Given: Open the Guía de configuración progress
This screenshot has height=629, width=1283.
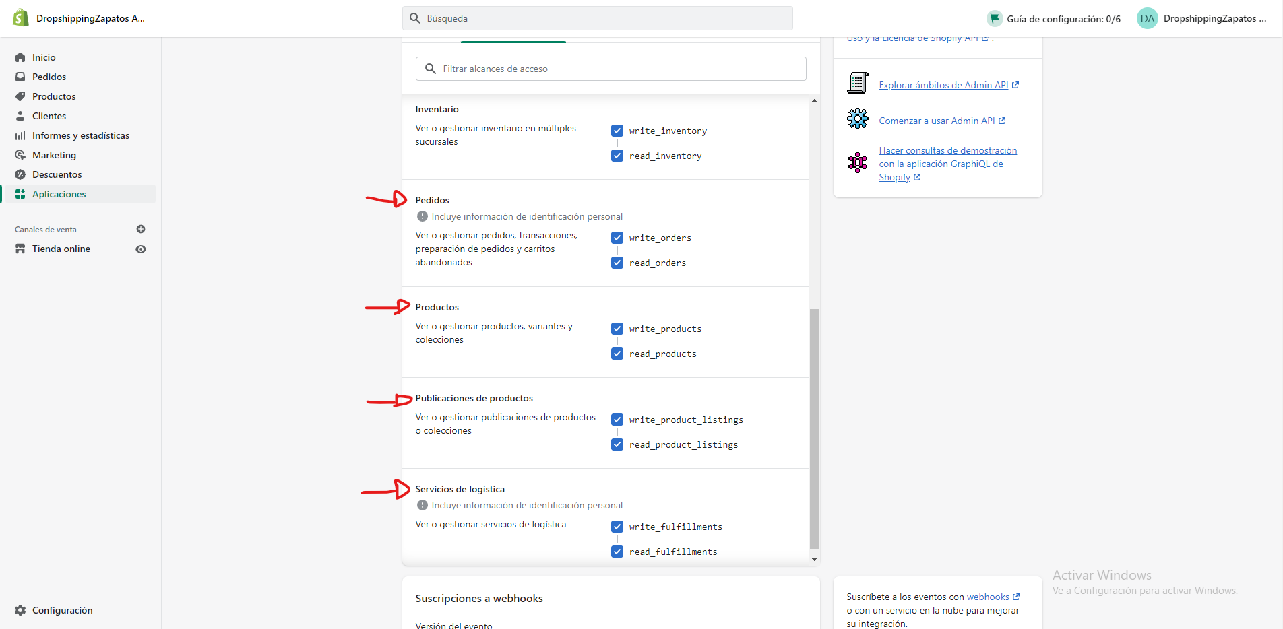Looking at the screenshot, I should coord(1055,18).
